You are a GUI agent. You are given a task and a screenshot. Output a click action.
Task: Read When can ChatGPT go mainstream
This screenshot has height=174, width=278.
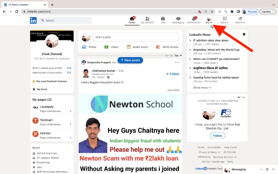(216, 59)
